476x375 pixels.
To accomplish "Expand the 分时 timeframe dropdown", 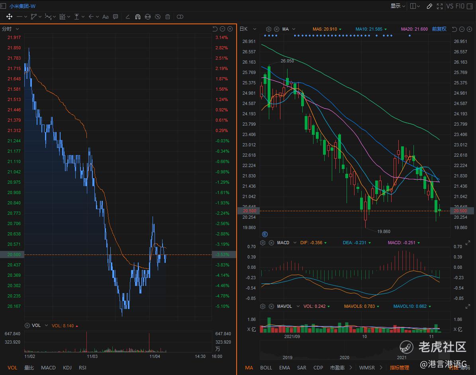I will [x=10, y=29].
